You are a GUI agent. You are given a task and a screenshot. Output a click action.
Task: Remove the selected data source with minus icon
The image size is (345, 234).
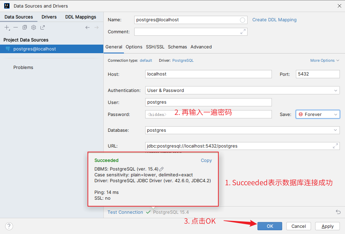pyautogui.click(x=16, y=27)
